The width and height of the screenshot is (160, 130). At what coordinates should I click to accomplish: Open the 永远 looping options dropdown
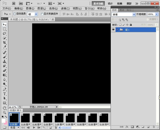click(14, 128)
